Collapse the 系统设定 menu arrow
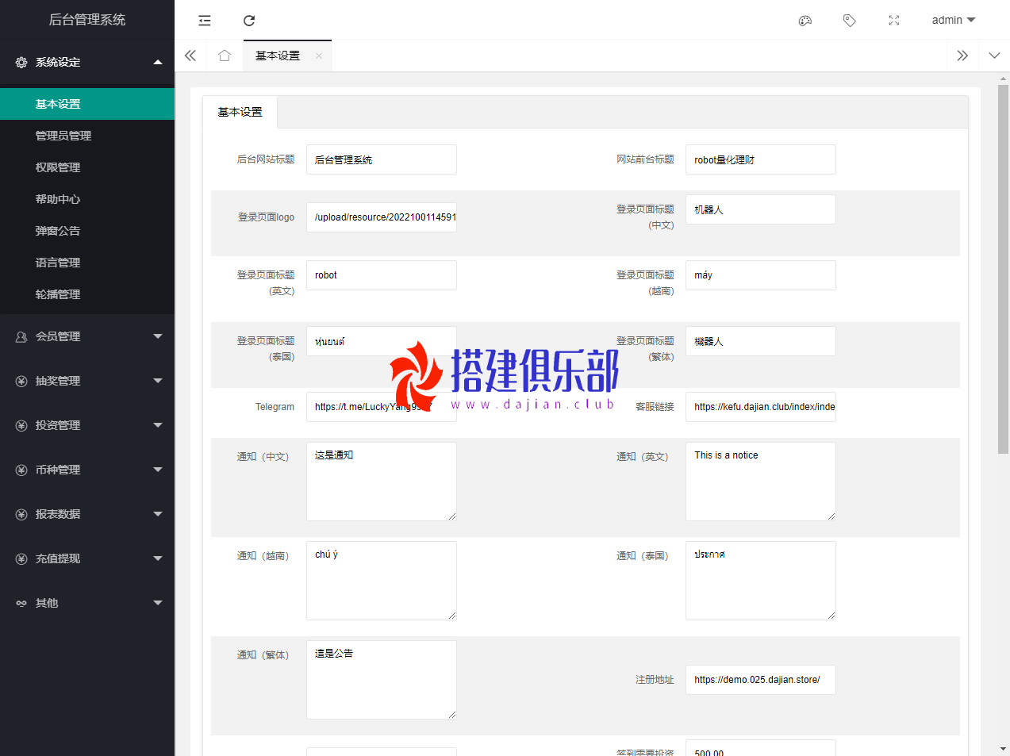1010x756 pixels. 158,62
